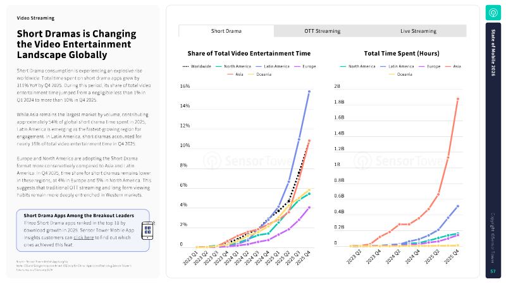Click the page number 57

(493, 271)
